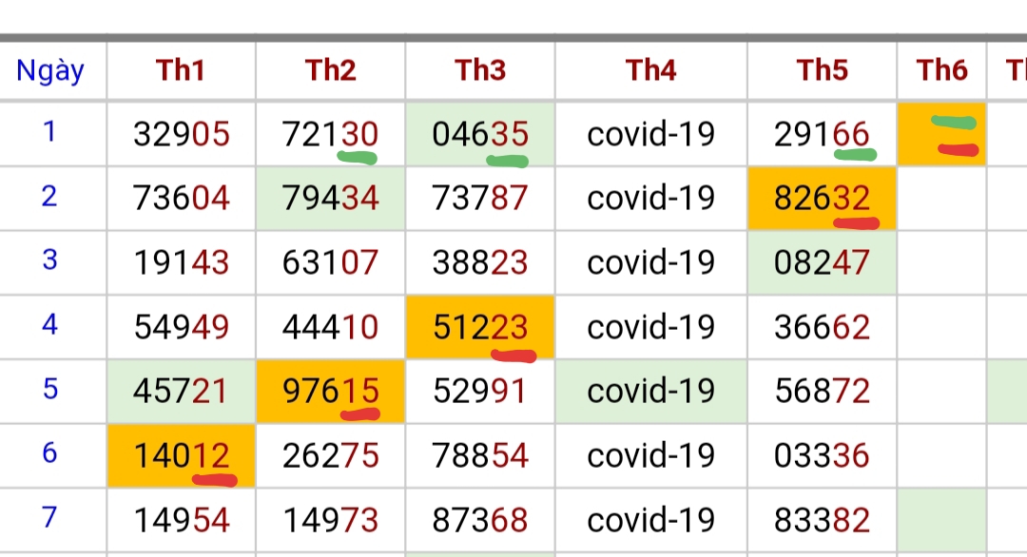This screenshot has height=557, width=1027.
Task: Select the orange cell showing 97615
Action: point(331,392)
